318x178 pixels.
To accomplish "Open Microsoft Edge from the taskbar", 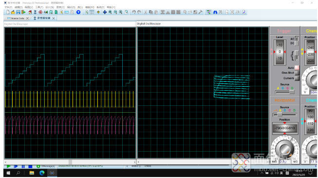I will (42, 173).
